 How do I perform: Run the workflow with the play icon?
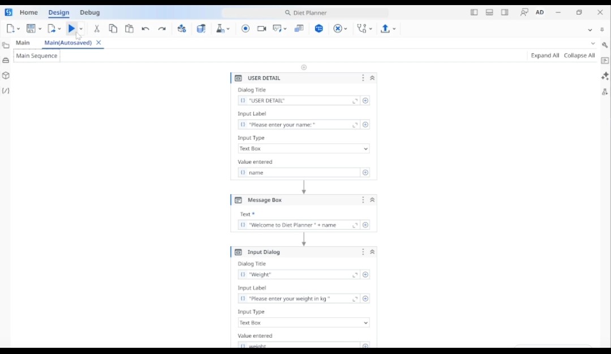tap(72, 28)
